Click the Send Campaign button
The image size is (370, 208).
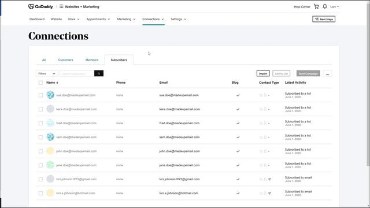308,73
